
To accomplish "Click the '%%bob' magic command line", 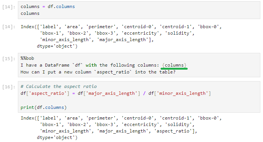I will 27,58.
